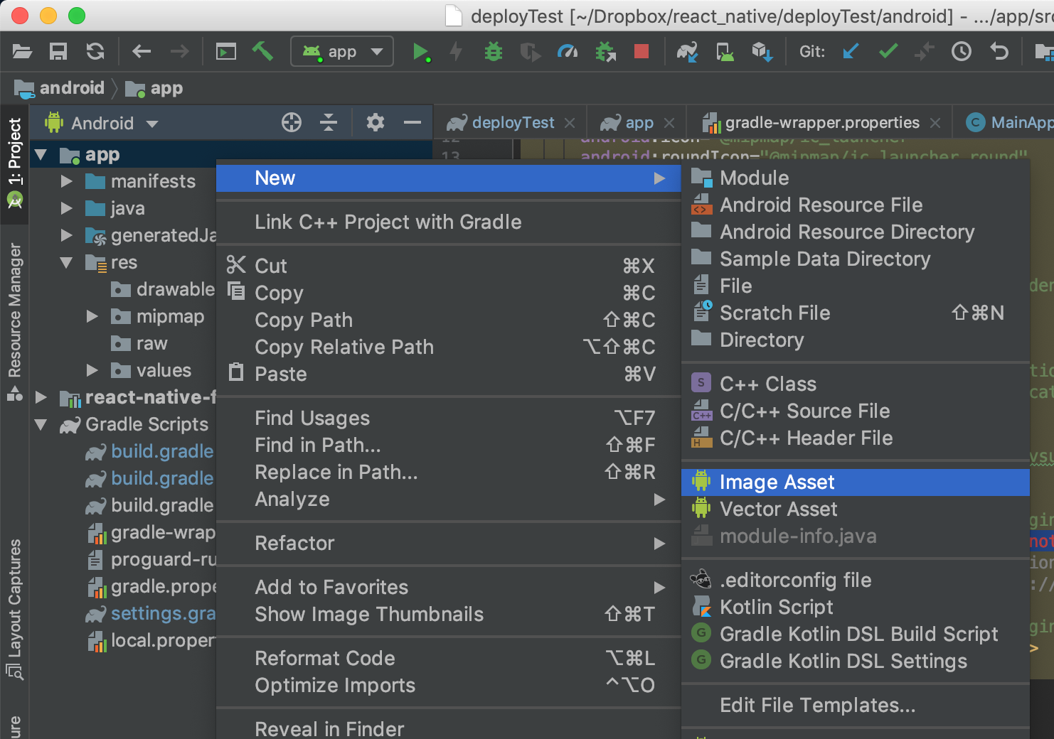This screenshot has height=739, width=1054.
Task: Choose Android Resource File entry
Action: (856, 205)
